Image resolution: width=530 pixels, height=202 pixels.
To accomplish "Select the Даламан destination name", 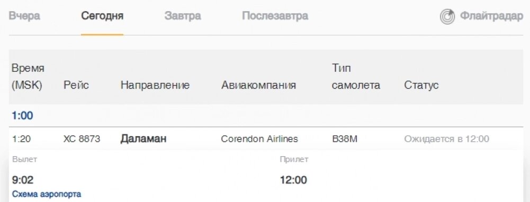I will pos(143,139).
